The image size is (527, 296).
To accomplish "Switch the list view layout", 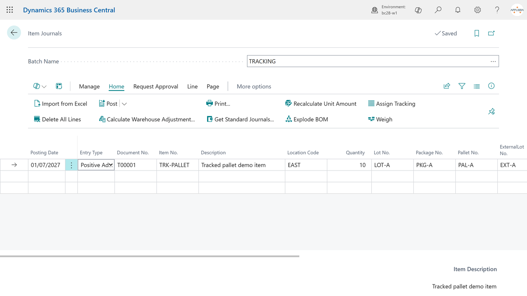I will (477, 86).
